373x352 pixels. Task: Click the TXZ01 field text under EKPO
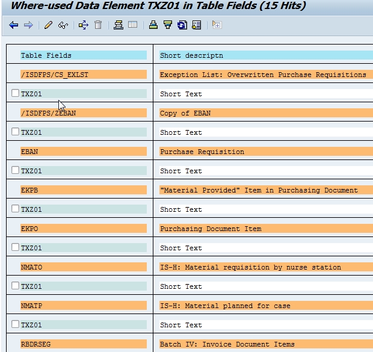tap(31, 248)
